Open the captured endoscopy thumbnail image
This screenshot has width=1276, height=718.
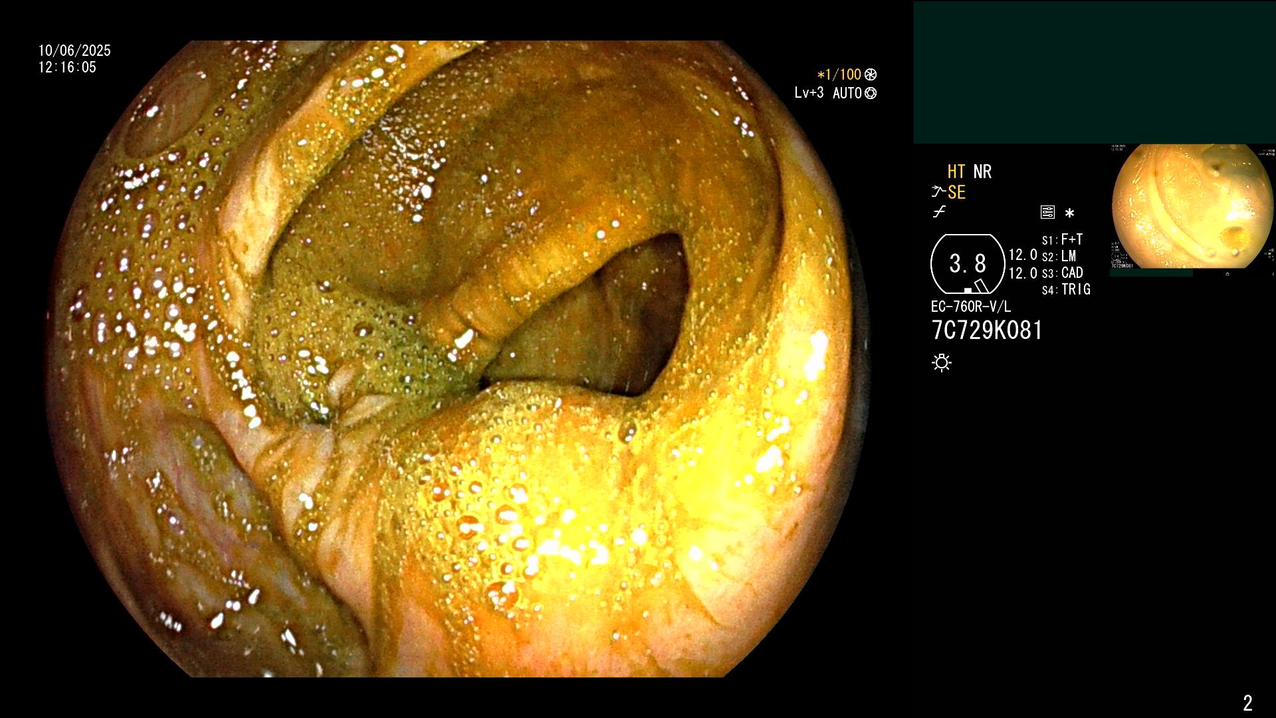point(1192,207)
